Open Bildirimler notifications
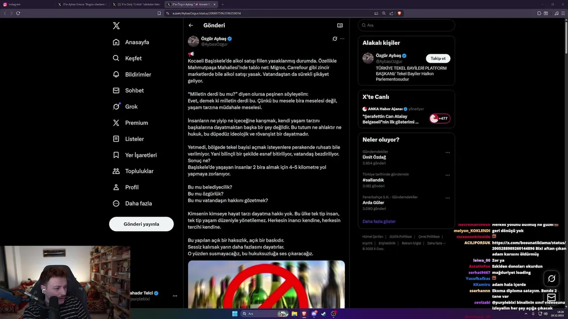This screenshot has width=568, height=319. 132,74
